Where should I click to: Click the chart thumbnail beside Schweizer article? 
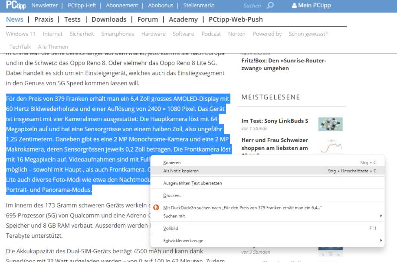331,146
